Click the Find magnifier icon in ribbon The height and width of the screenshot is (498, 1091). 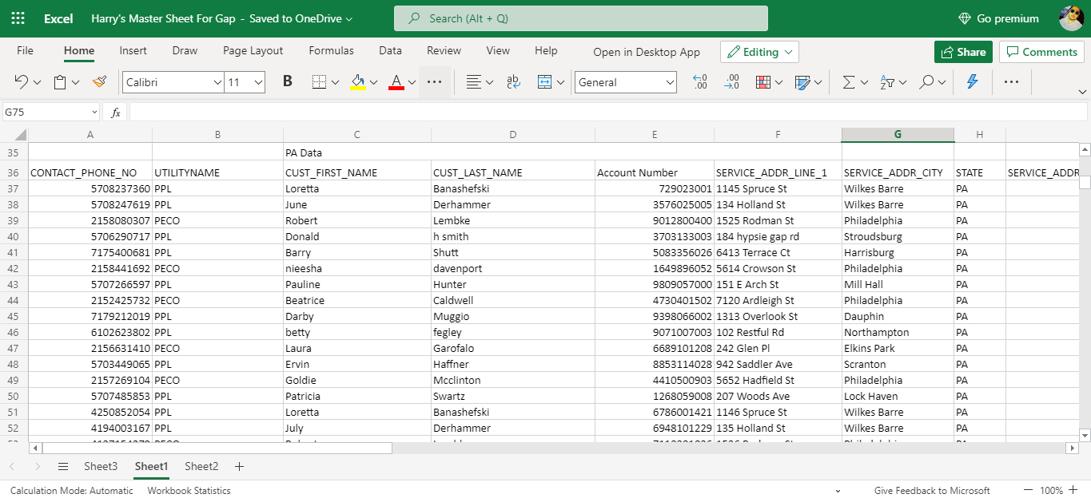pos(926,82)
